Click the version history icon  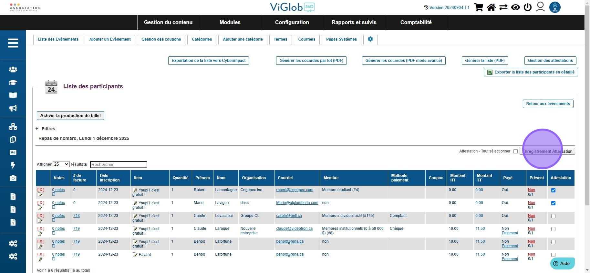click(x=426, y=7)
